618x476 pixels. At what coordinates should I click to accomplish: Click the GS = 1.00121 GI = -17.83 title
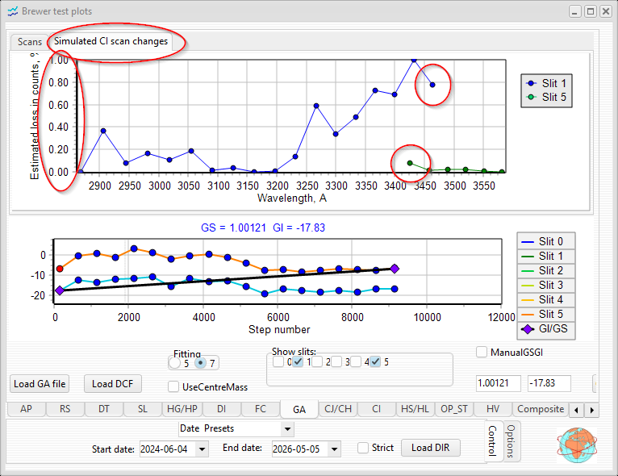263,228
